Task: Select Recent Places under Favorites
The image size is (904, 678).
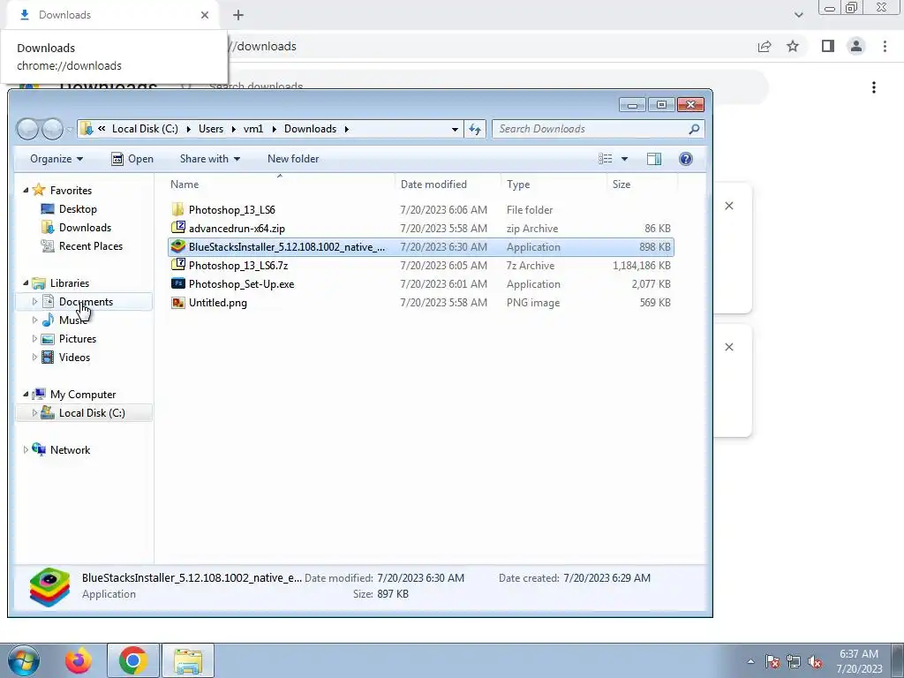Action: (91, 245)
